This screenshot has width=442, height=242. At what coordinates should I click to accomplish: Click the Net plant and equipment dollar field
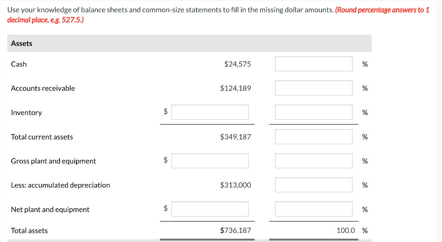click(x=209, y=209)
